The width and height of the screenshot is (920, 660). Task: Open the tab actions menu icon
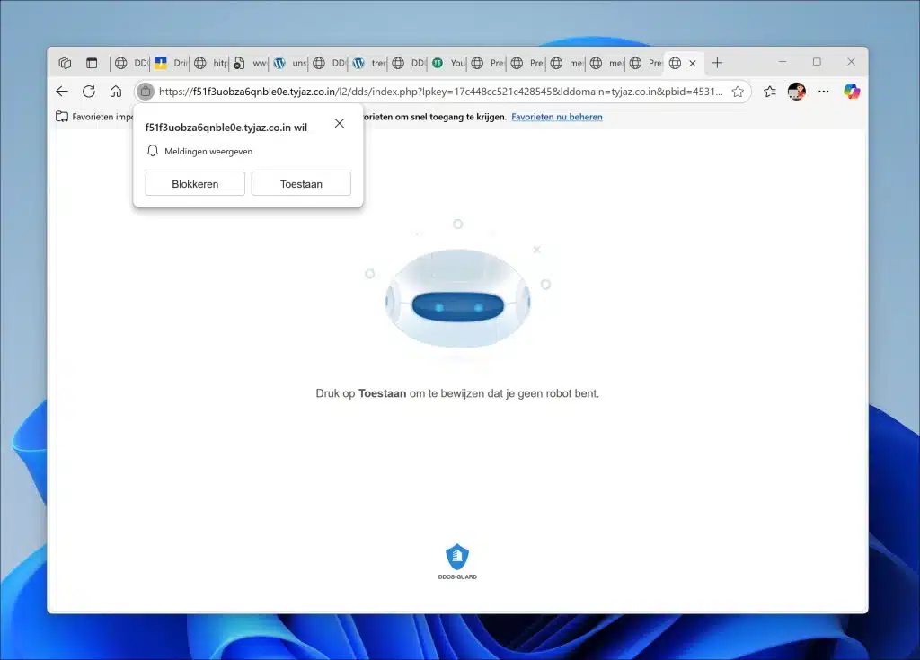tap(92, 63)
